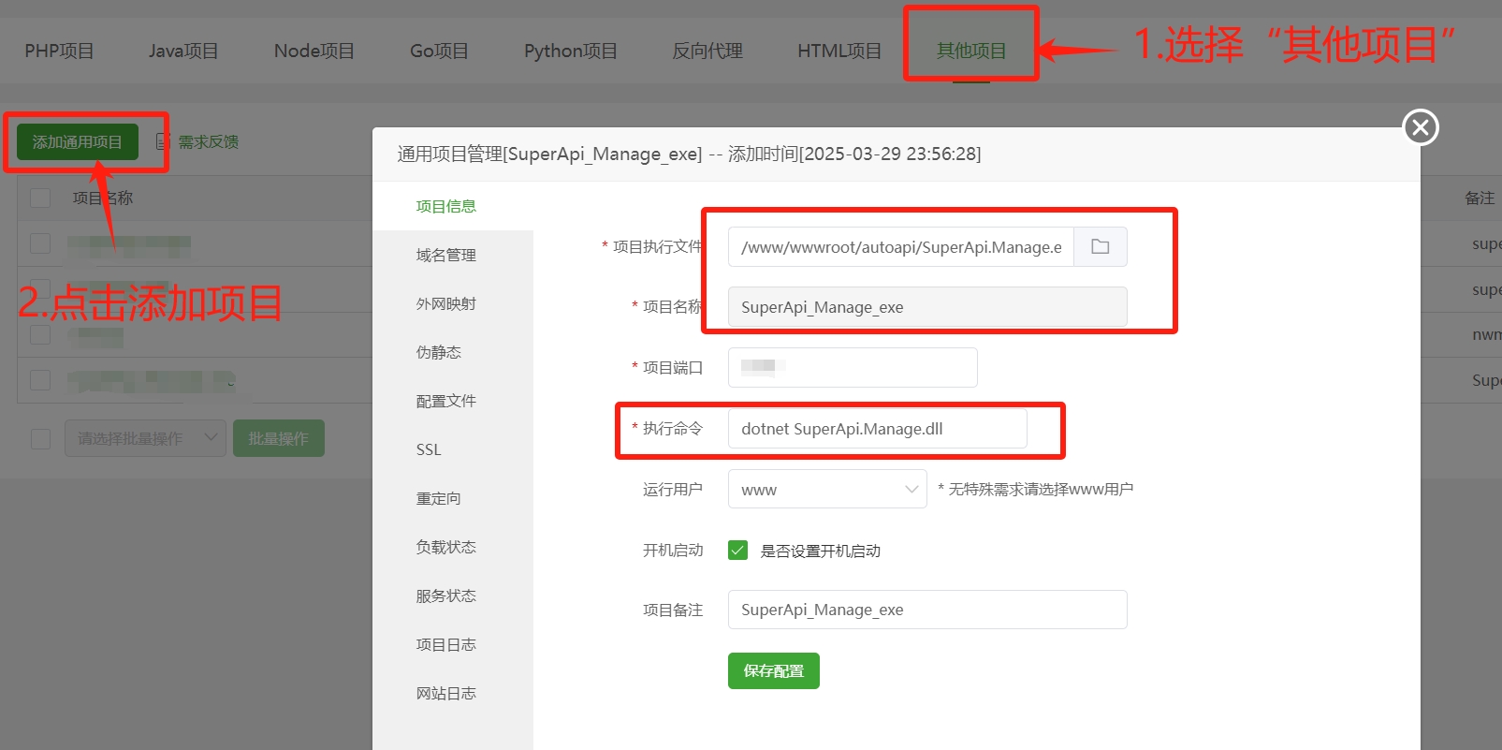Switch to the Node项目 tab
The height and width of the screenshot is (750, 1502).
[314, 51]
